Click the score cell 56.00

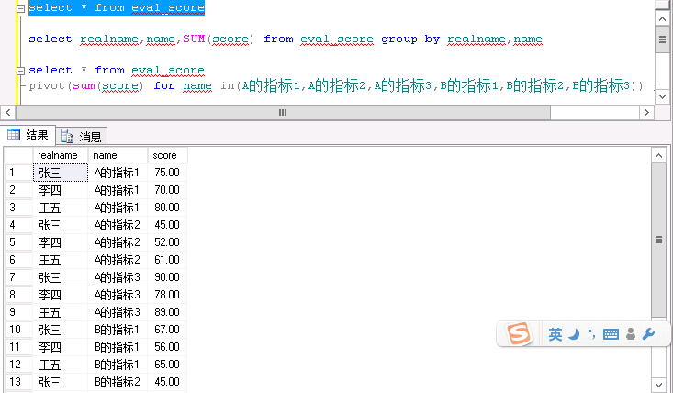pyautogui.click(x=167, y=347)
